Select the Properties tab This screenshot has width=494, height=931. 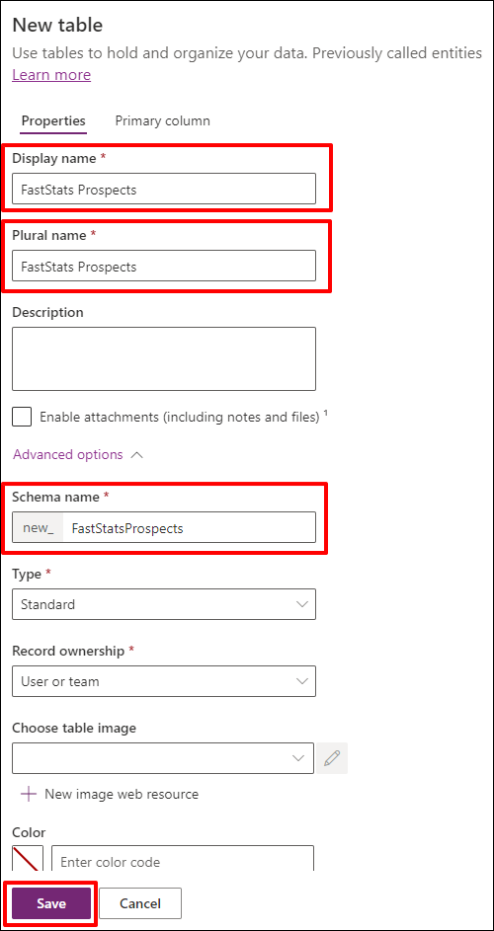[53, 121]
